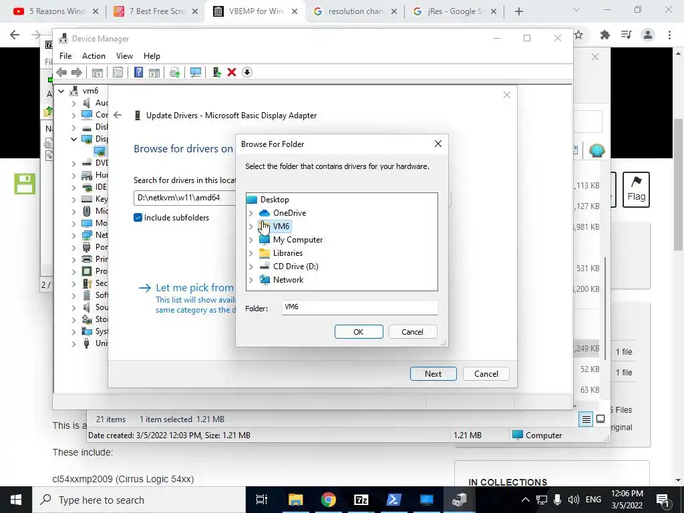Show hidden system tray icons chevron

point(526,500)
